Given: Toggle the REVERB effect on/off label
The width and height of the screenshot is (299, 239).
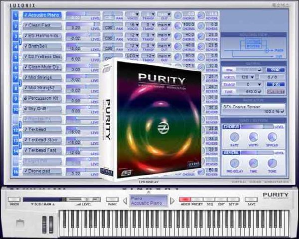Looking at the screenshot, I should (x=231, y=153).
